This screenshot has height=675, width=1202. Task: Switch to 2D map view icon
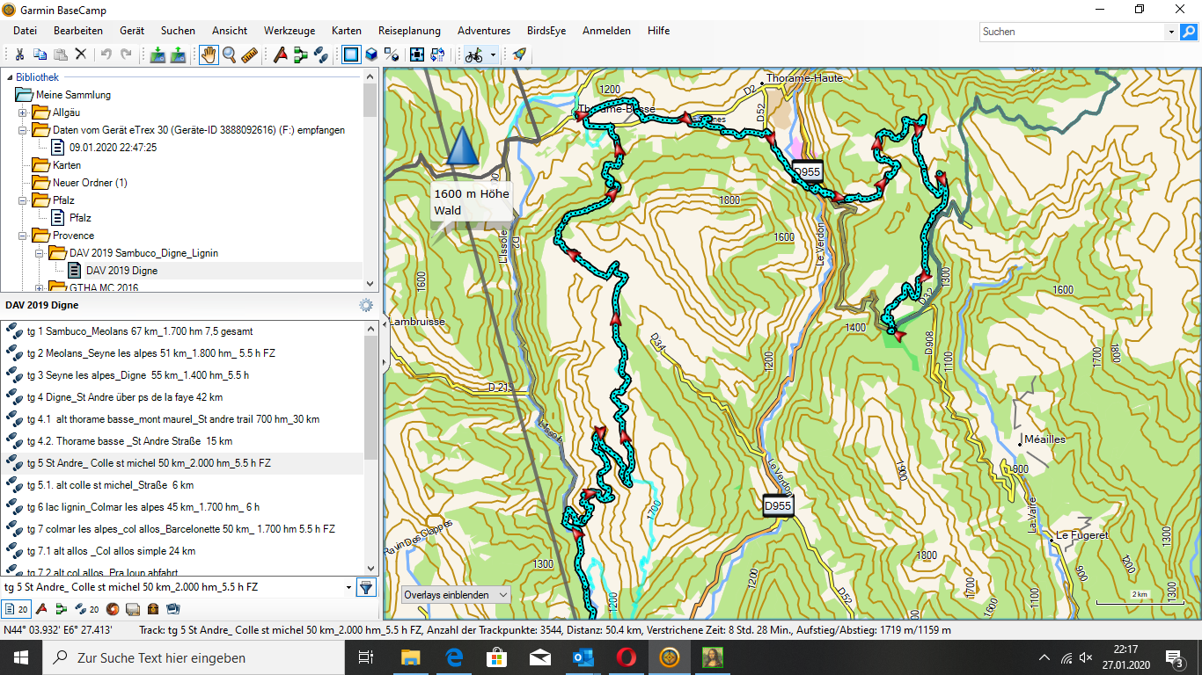351,54
